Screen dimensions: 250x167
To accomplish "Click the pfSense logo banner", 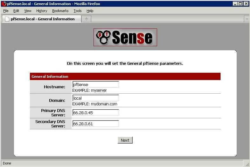I will (x=125, y=37).
